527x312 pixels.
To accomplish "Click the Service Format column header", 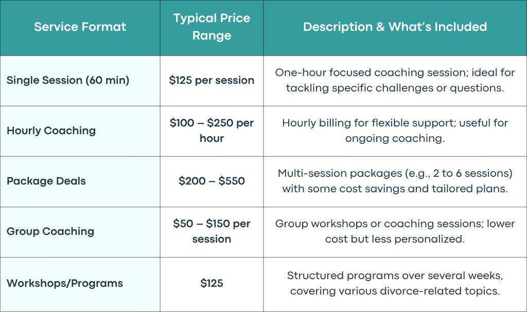I will coord(80,27).
